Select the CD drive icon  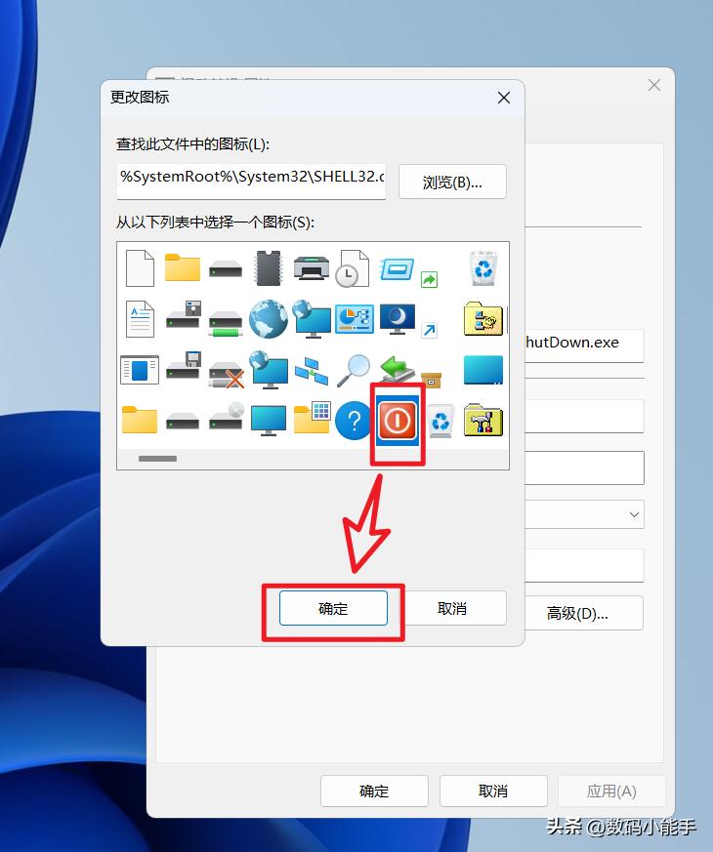(x=226, y=416)
